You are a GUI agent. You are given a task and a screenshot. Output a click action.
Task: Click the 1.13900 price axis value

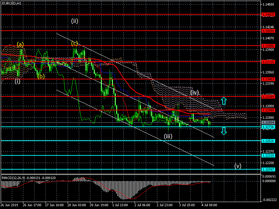pos(269,50)
